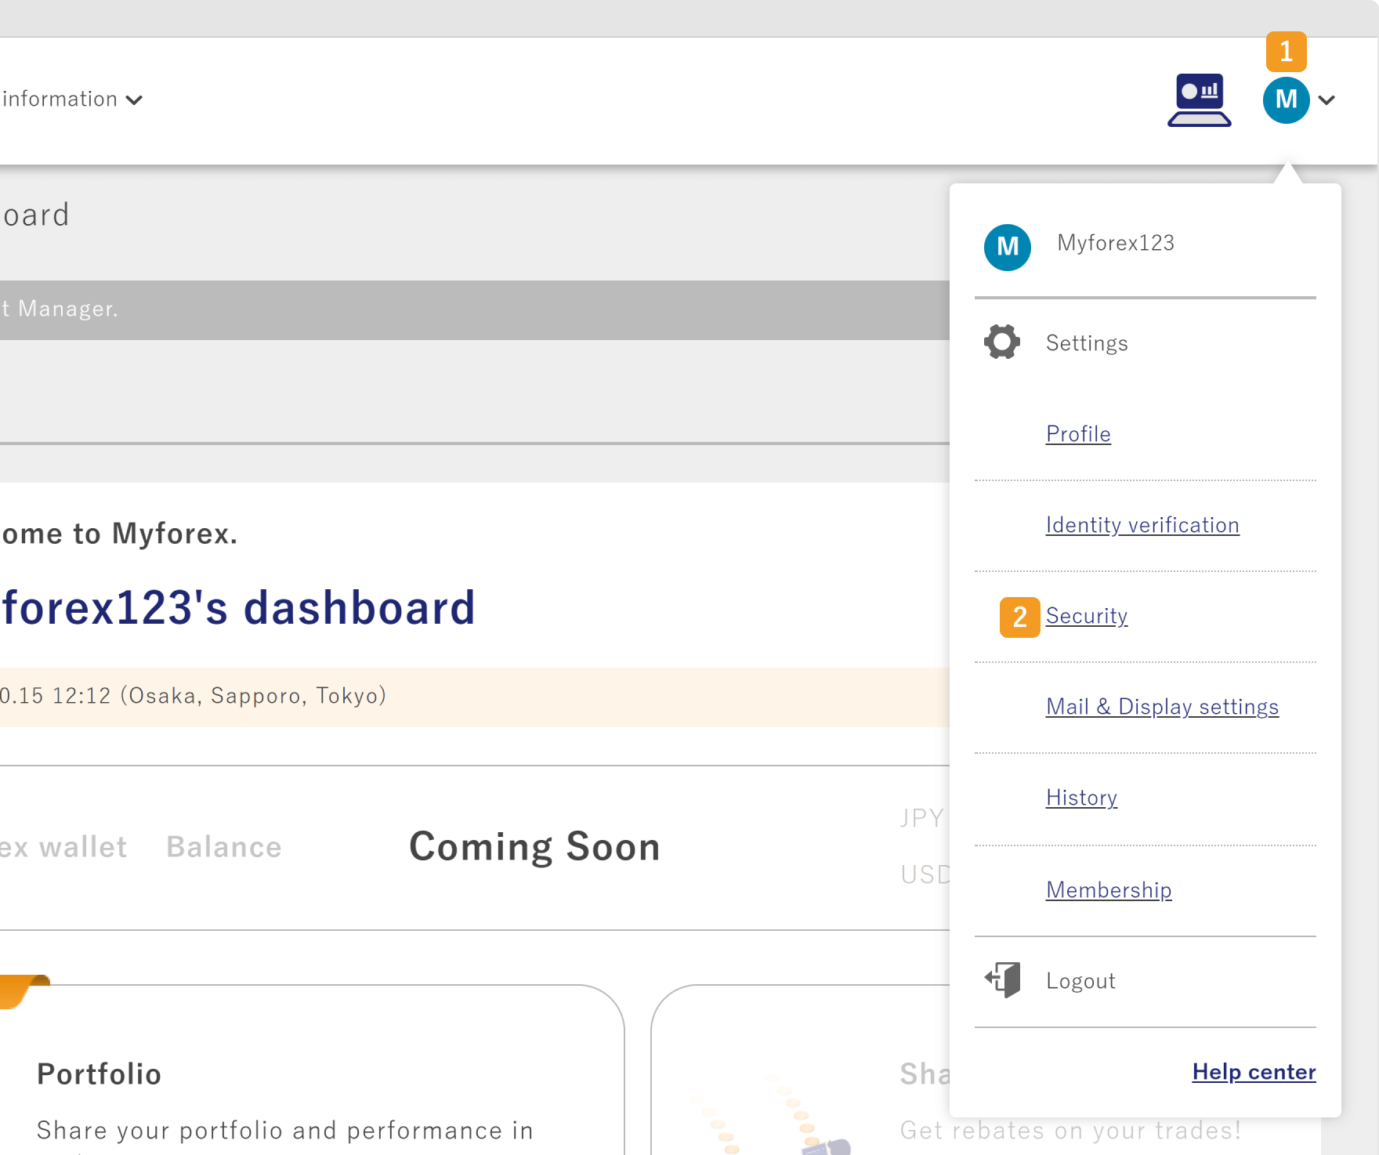Click the orange step 2 badge
1379x1155 pixels.
click(1019, 617)
